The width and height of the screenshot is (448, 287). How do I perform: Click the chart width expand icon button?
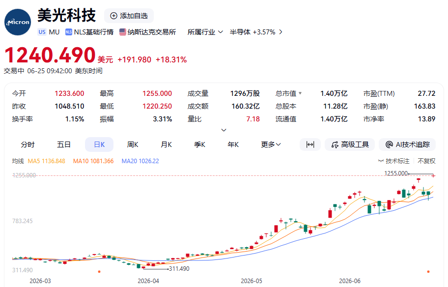point(310,144)
